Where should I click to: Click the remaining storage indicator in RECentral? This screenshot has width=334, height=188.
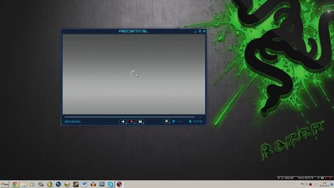[x=195, y=121]
